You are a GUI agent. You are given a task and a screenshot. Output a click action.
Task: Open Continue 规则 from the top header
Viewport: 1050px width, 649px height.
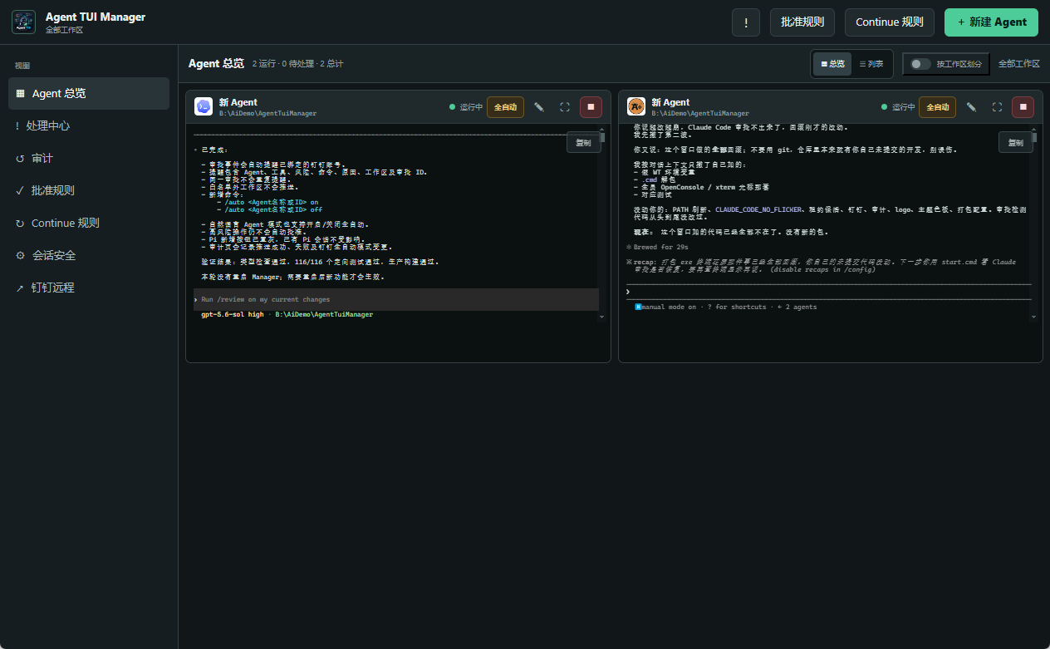tap(890, 22)
